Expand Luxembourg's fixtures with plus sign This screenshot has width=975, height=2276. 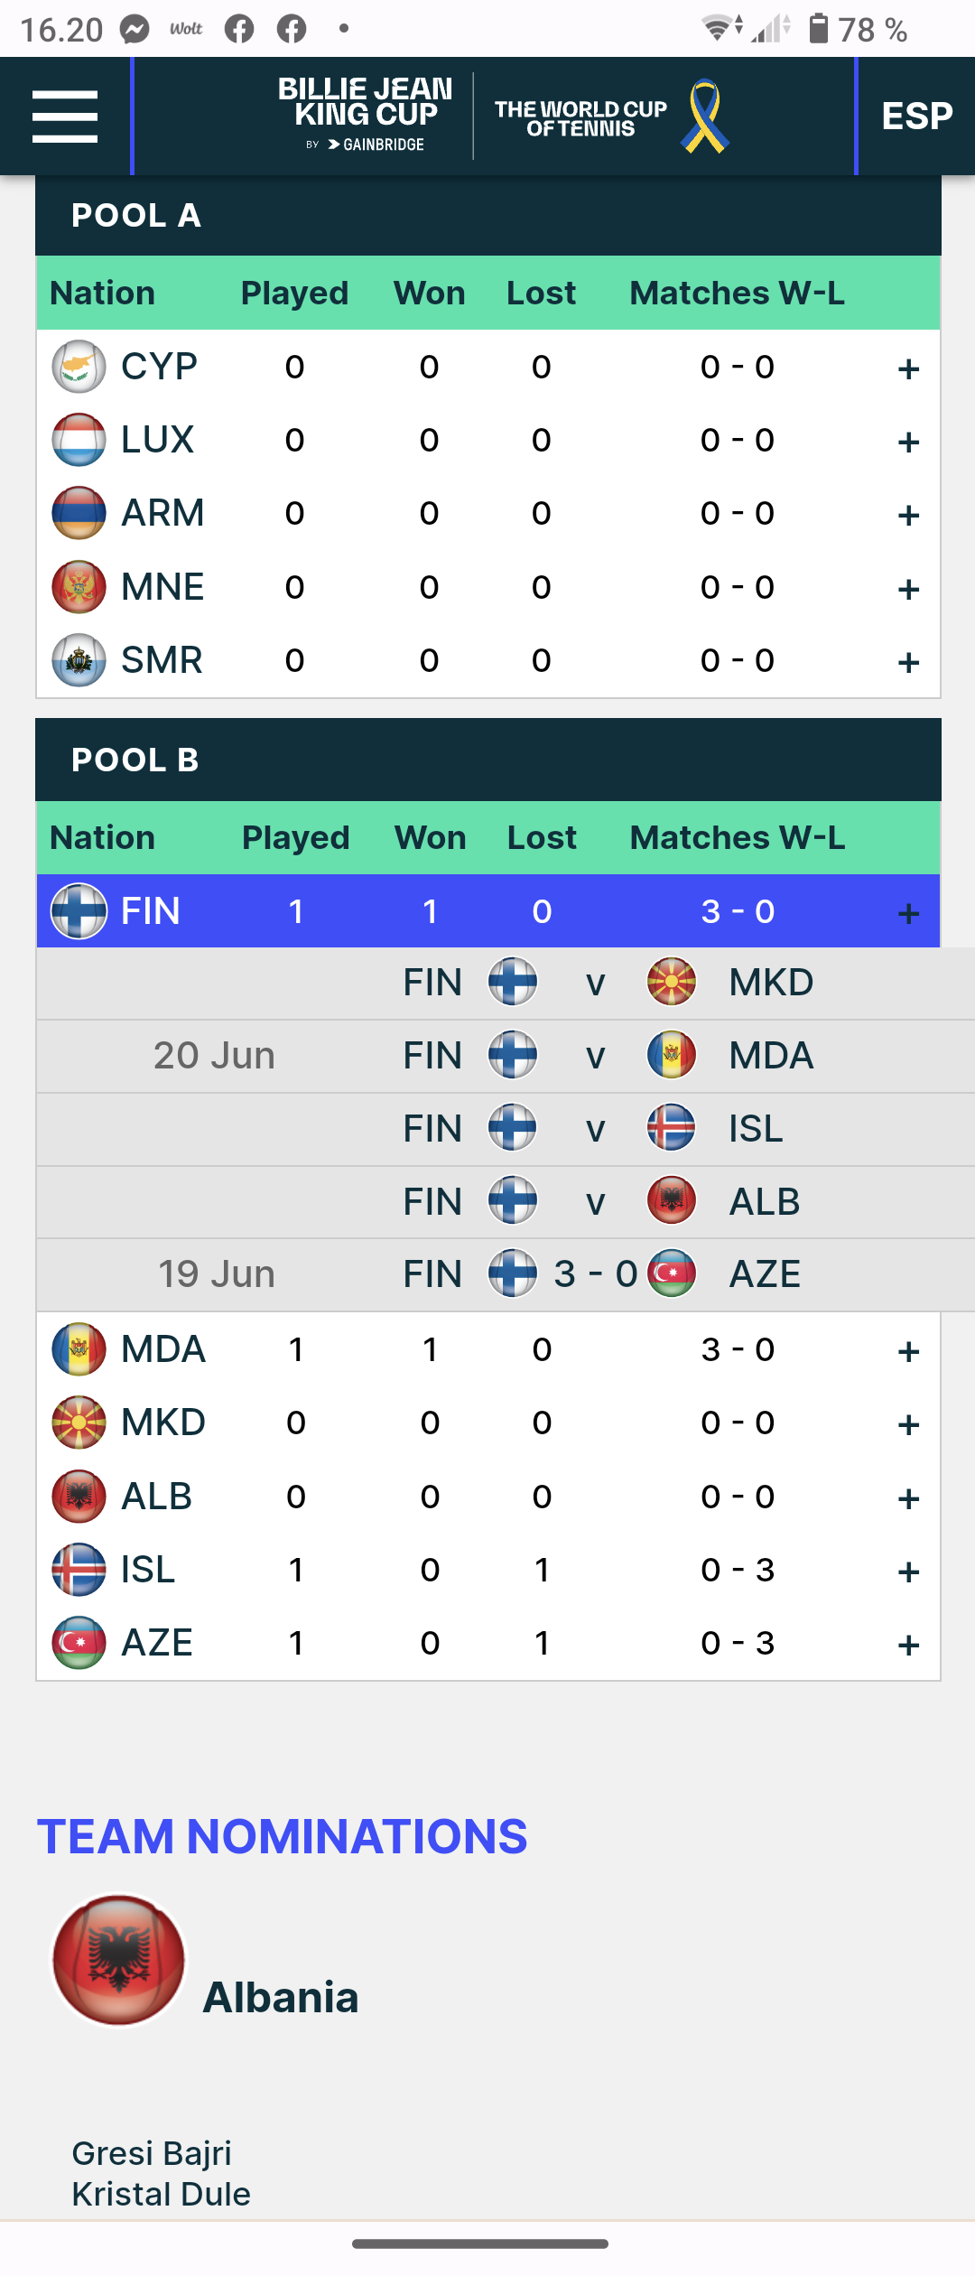click(908, 442)
